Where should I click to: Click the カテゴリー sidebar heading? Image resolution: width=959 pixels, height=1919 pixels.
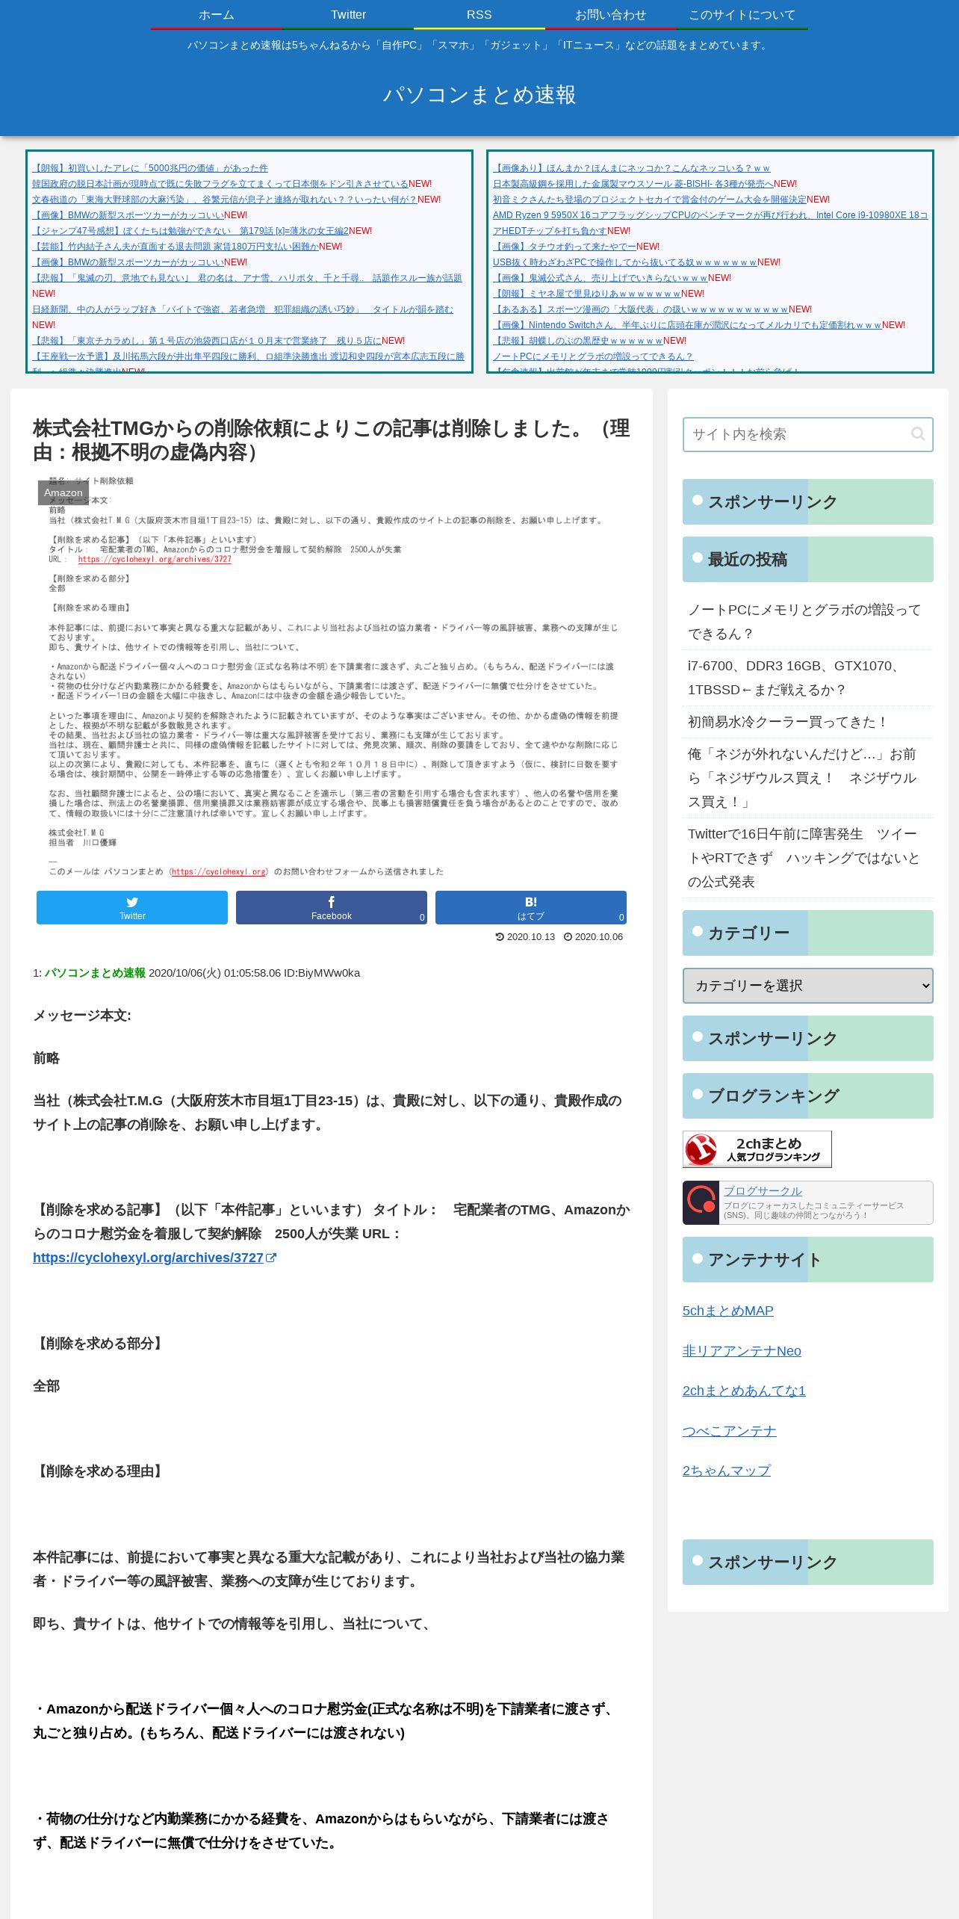(808, 933)
